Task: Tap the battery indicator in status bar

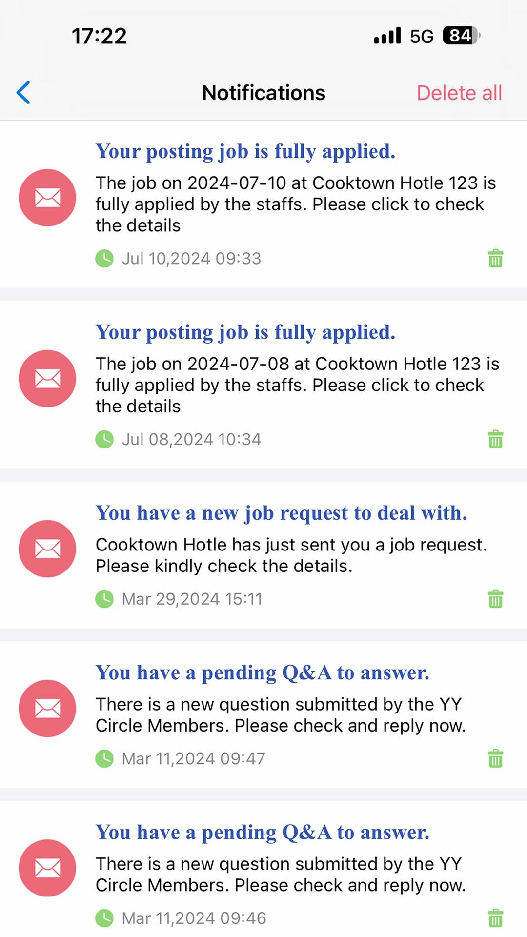Action: click(x=462, y=36)
